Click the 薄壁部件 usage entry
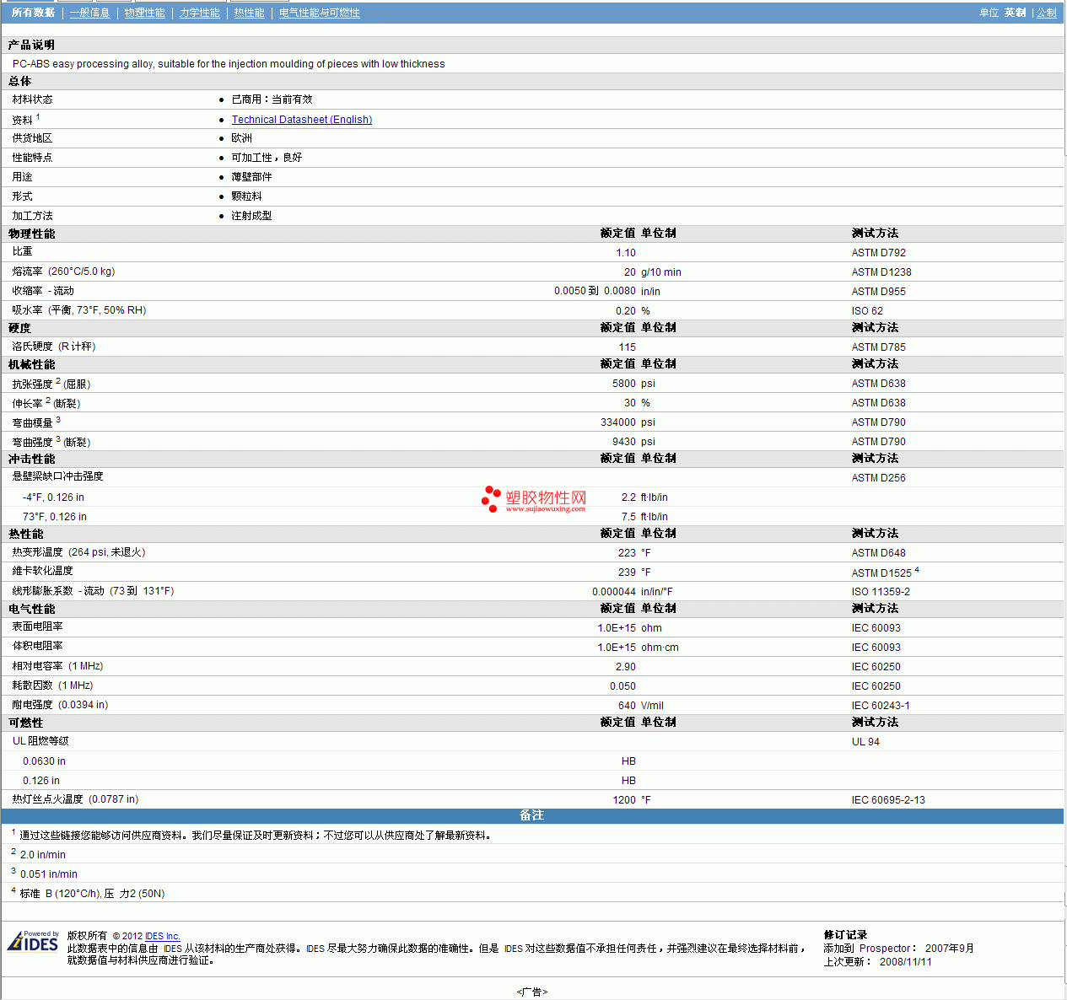This screenshot has width=1067, height=1000. pyautogui.click(x=251, y=177)
